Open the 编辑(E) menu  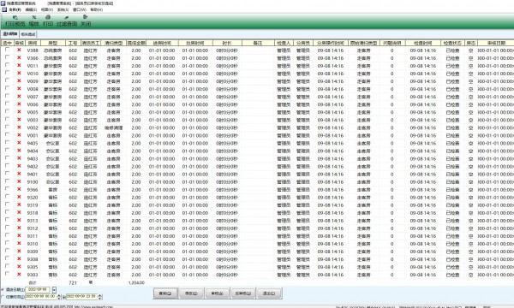pyautogui.click(x=31, y=9)
